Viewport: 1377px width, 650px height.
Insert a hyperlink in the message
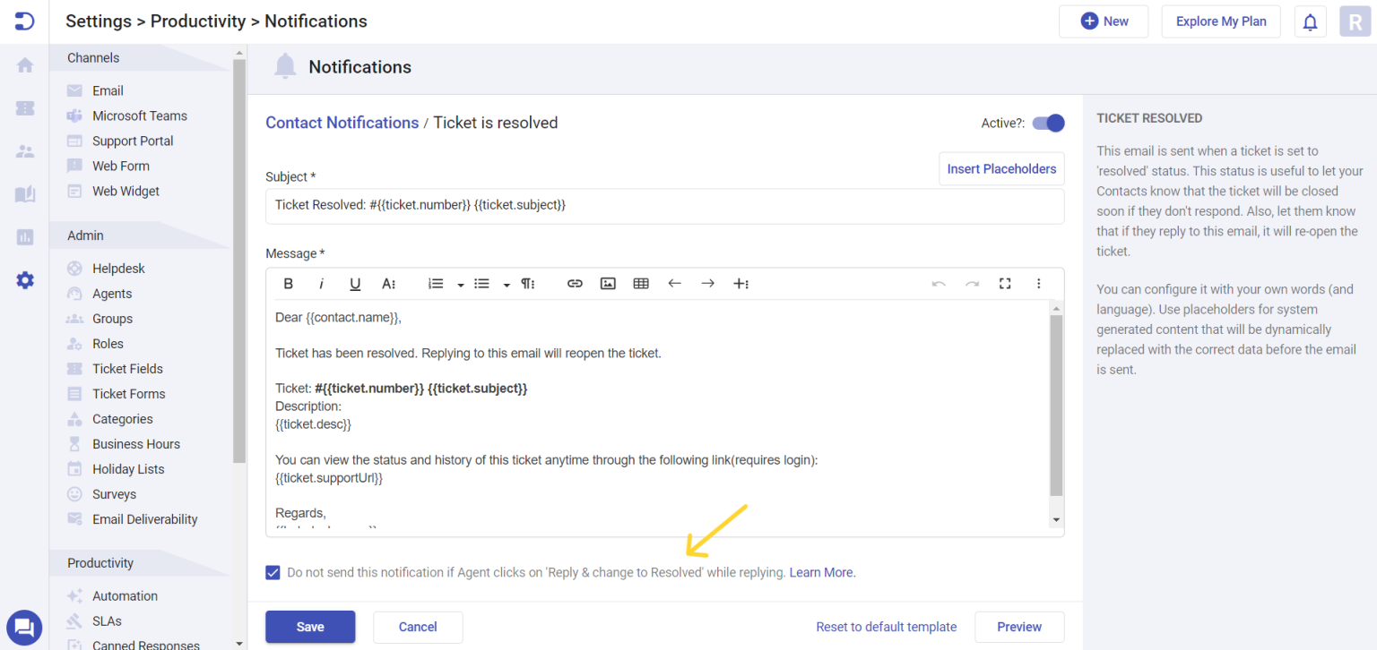(x=574, y=283)
